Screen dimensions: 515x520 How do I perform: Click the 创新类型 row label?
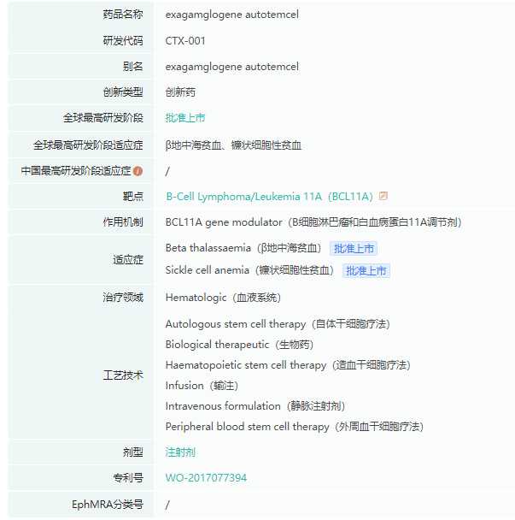coord(123,92)
